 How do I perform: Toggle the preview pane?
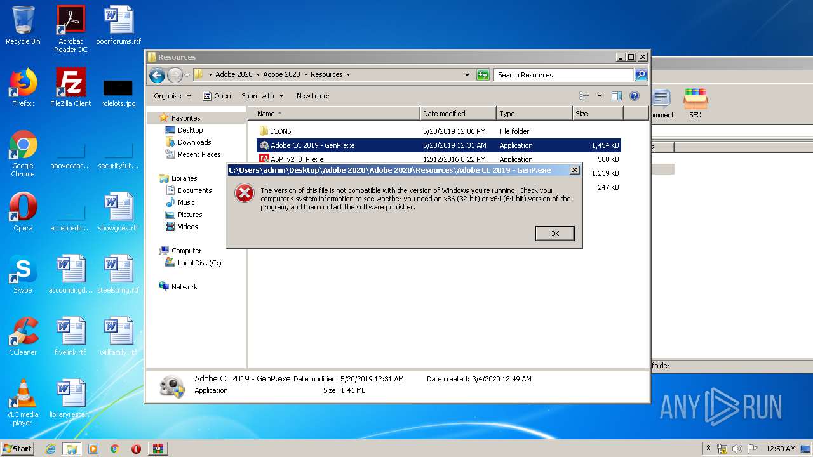[616, 96]
